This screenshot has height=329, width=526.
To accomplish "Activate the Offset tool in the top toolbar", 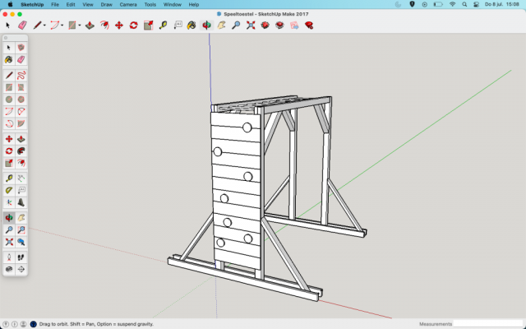I will pos(104,25).
